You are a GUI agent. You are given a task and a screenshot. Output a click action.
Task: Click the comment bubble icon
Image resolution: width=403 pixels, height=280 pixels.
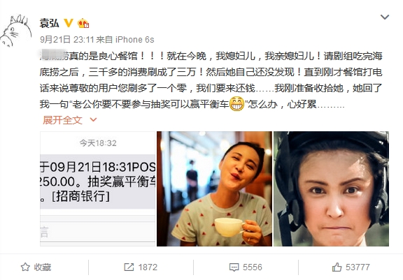tap(234, 267)
